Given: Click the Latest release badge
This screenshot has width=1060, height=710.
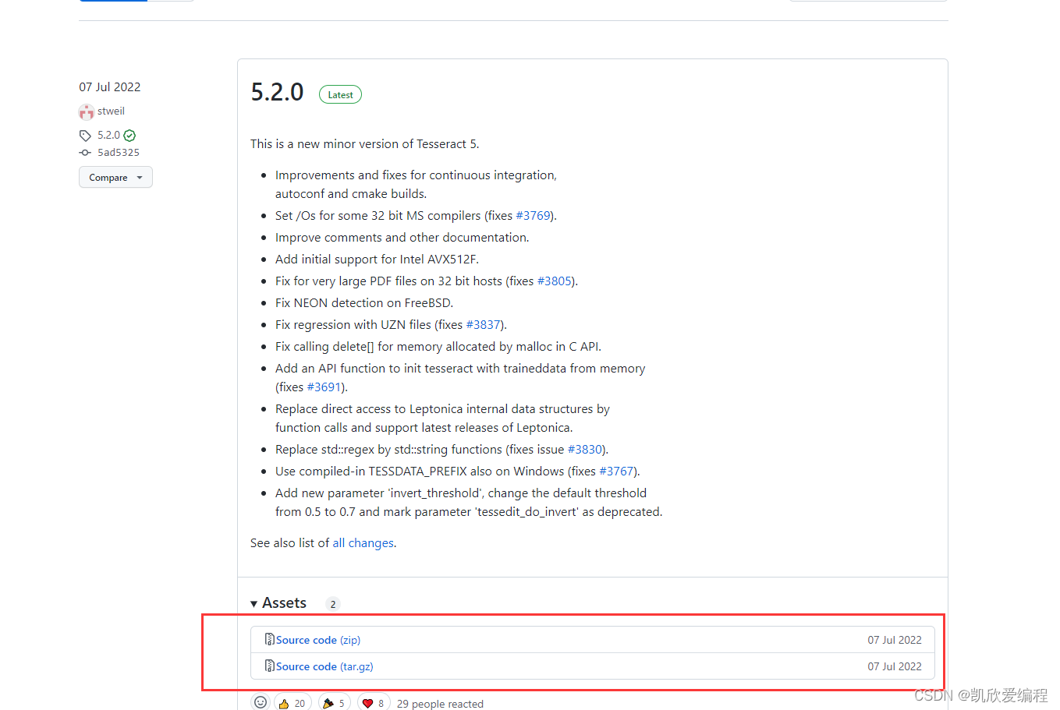Looking at the screenshot, I should pos(340,95).
